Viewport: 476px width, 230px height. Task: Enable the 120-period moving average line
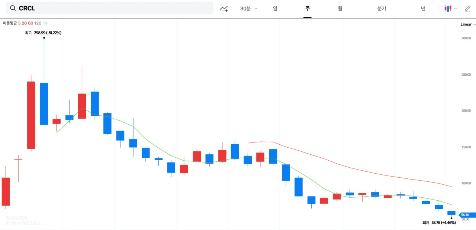pos(38,23)
